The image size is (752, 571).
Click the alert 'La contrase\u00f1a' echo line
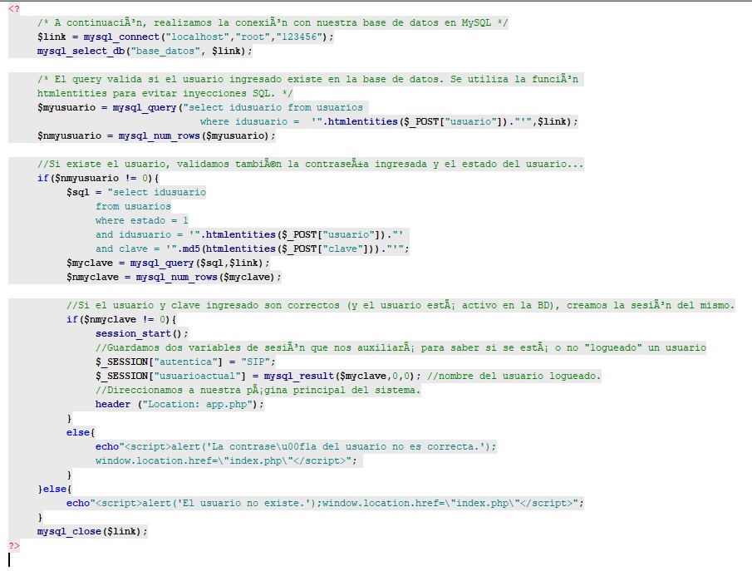(x=296, y=446)
